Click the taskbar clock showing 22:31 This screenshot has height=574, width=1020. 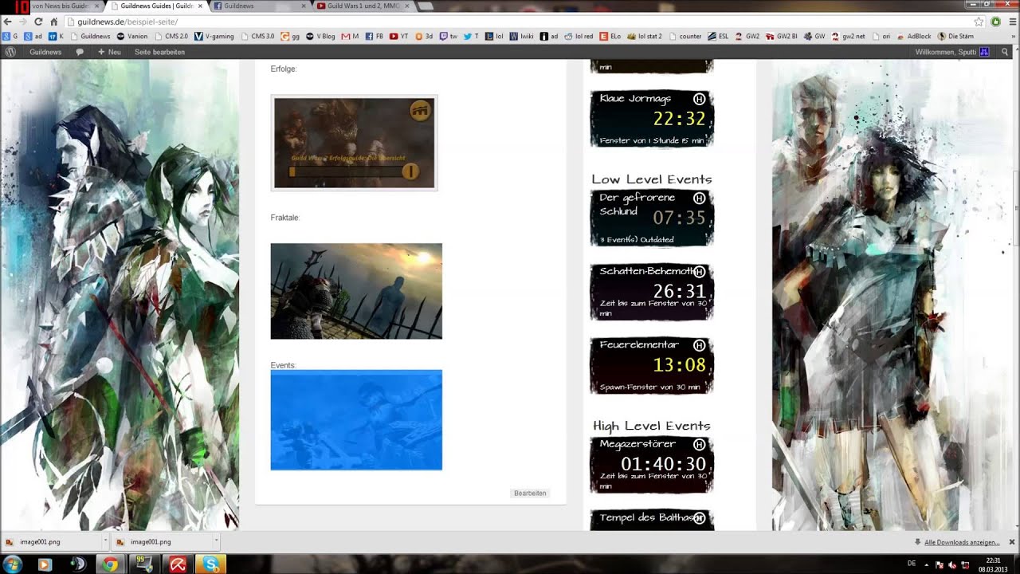[993, 564]
